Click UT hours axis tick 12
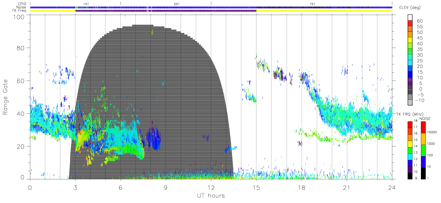The width and height of the screenshot is (441, 203). 211,187
